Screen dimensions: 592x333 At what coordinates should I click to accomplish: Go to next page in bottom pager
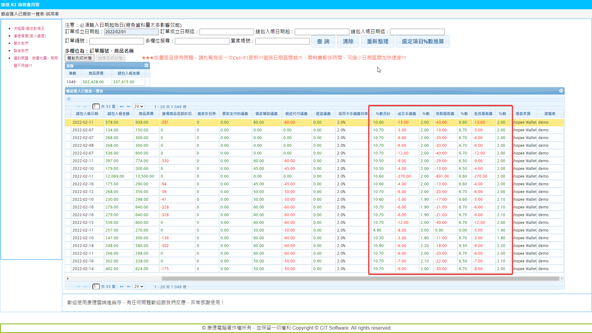[x=122, y=287]
